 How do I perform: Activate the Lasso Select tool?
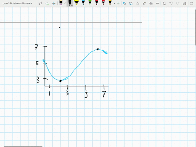click(x=47, y=3)
